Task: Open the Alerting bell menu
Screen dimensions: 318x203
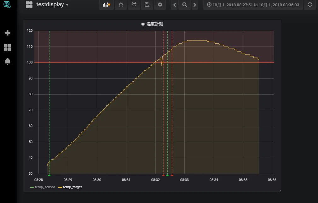Action: pyautogui.click(x=8, y=61)
